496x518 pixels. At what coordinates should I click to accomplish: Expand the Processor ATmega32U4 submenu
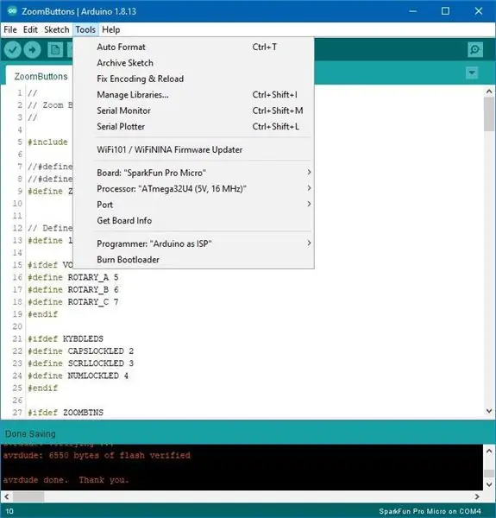(x=204, y=188)
